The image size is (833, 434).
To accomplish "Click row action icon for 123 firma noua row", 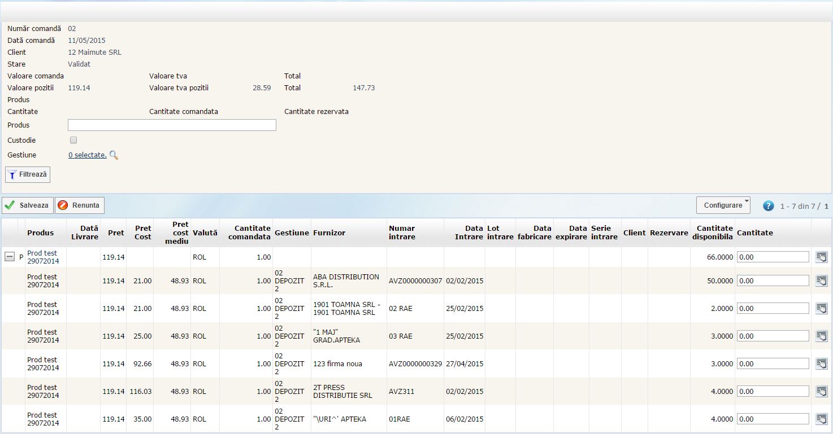I will tap(821, 363).
